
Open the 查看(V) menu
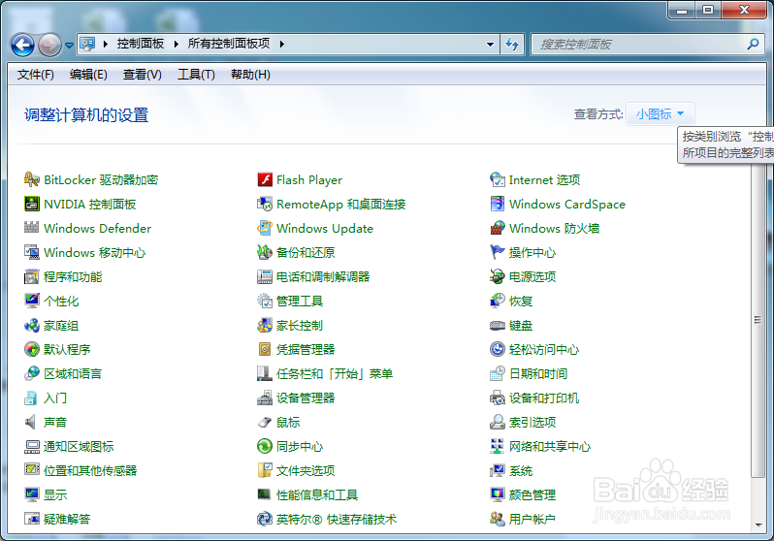[143, 75]
